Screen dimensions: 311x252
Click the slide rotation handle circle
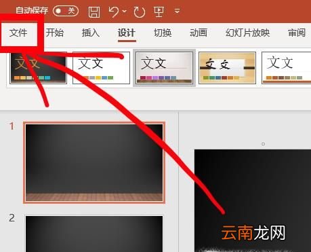coord(263,144)
